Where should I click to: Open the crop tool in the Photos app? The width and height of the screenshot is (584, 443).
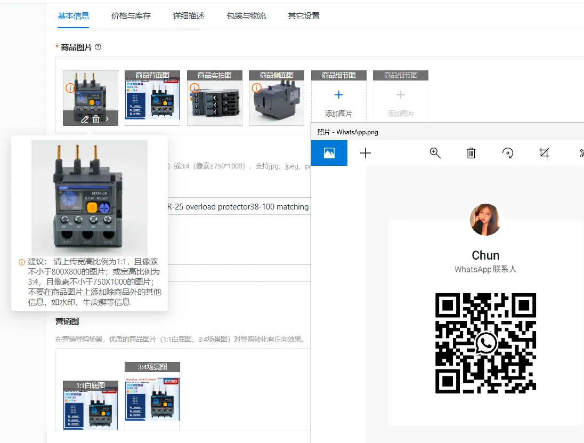(x=544, y=153)
